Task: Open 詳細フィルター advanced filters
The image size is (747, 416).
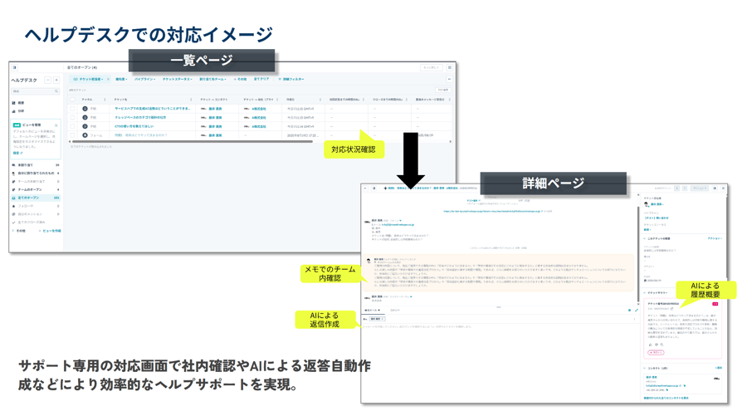Action: pos(292,80)
